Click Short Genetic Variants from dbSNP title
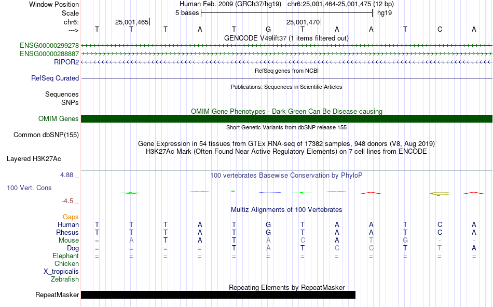 pos(286,127)
